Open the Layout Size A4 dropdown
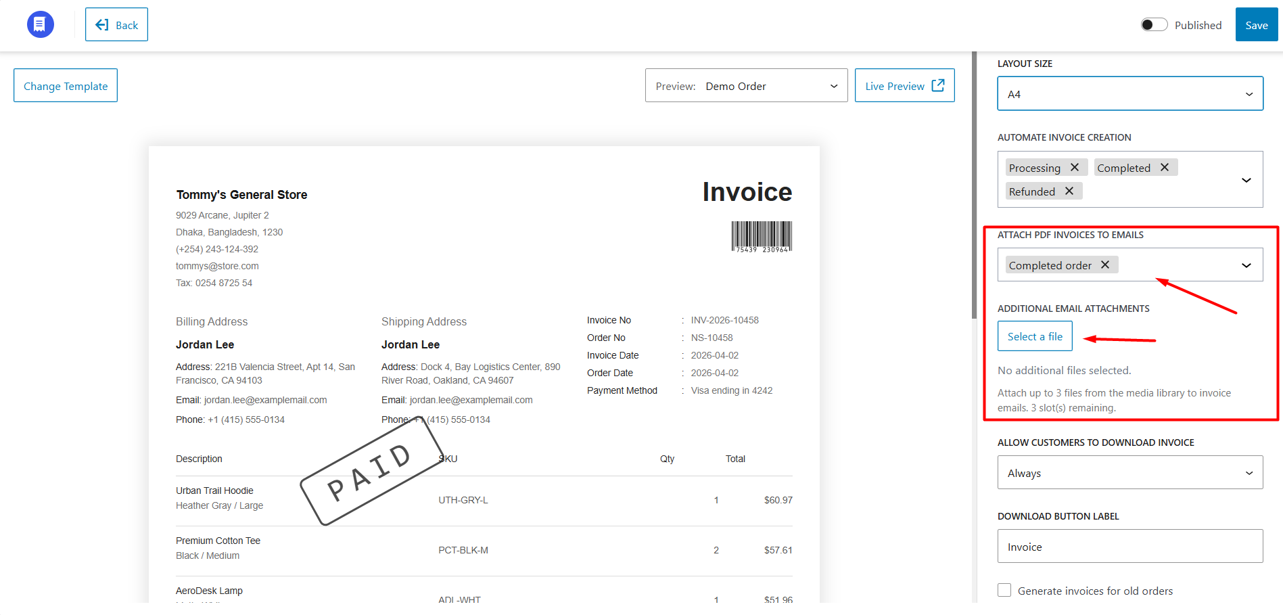Image resolution: width=1283 pixels, height=615 pixels. click(x=1130, y=93)
